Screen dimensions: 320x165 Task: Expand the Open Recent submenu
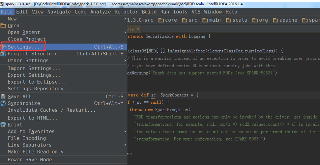64,32
